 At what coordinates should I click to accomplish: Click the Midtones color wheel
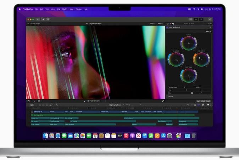click(x=189, y=76)
